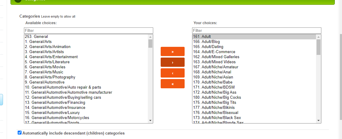342x139 pixels.
Task: Select '9. General/Automotive' option
Action: 86,82
